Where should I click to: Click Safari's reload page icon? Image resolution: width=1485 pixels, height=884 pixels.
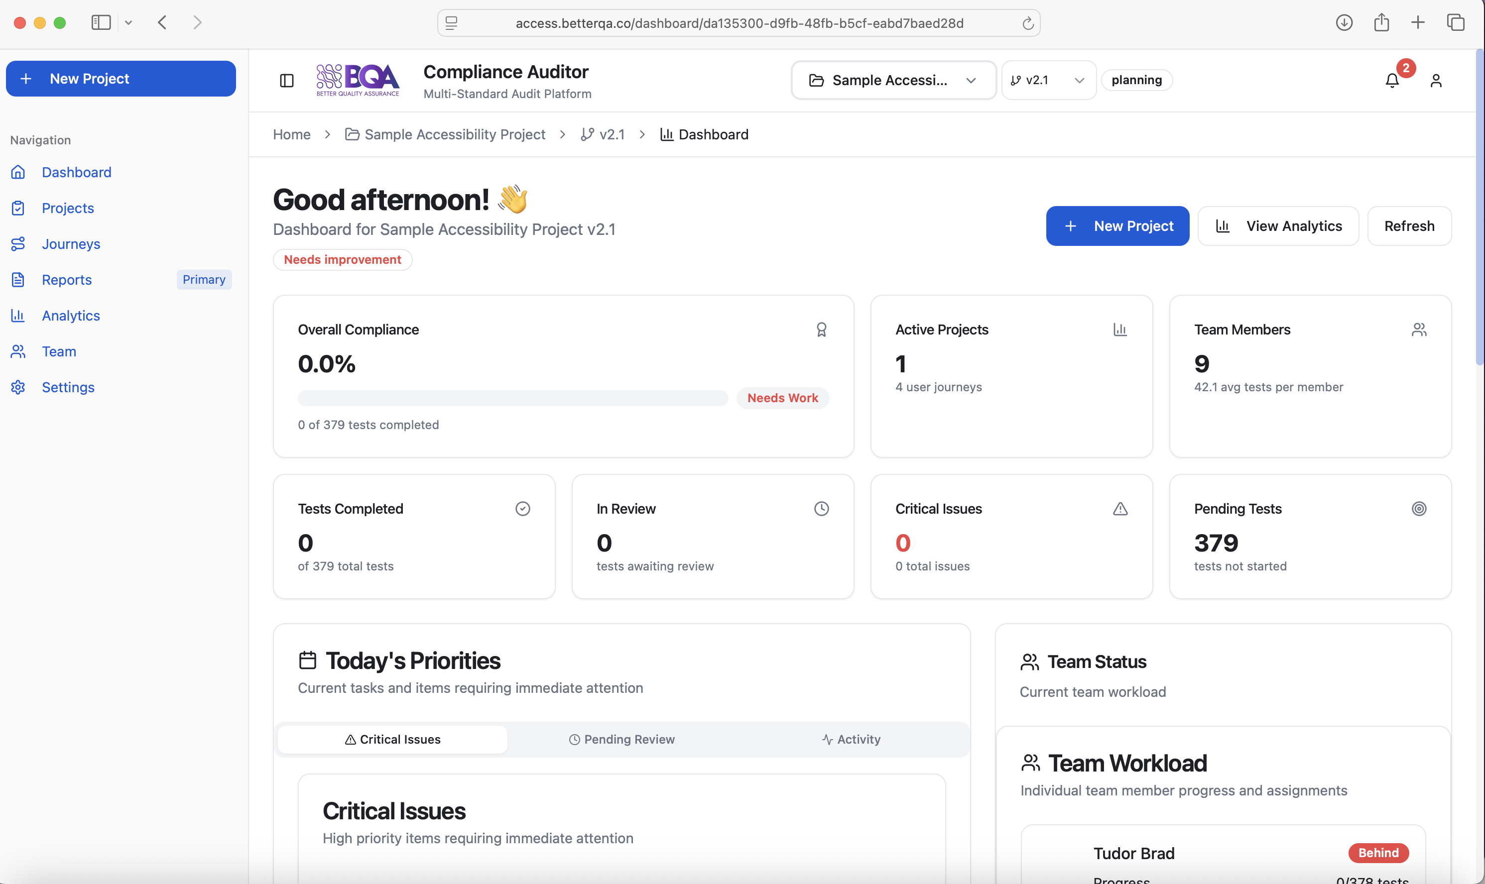pos(1027,23)
